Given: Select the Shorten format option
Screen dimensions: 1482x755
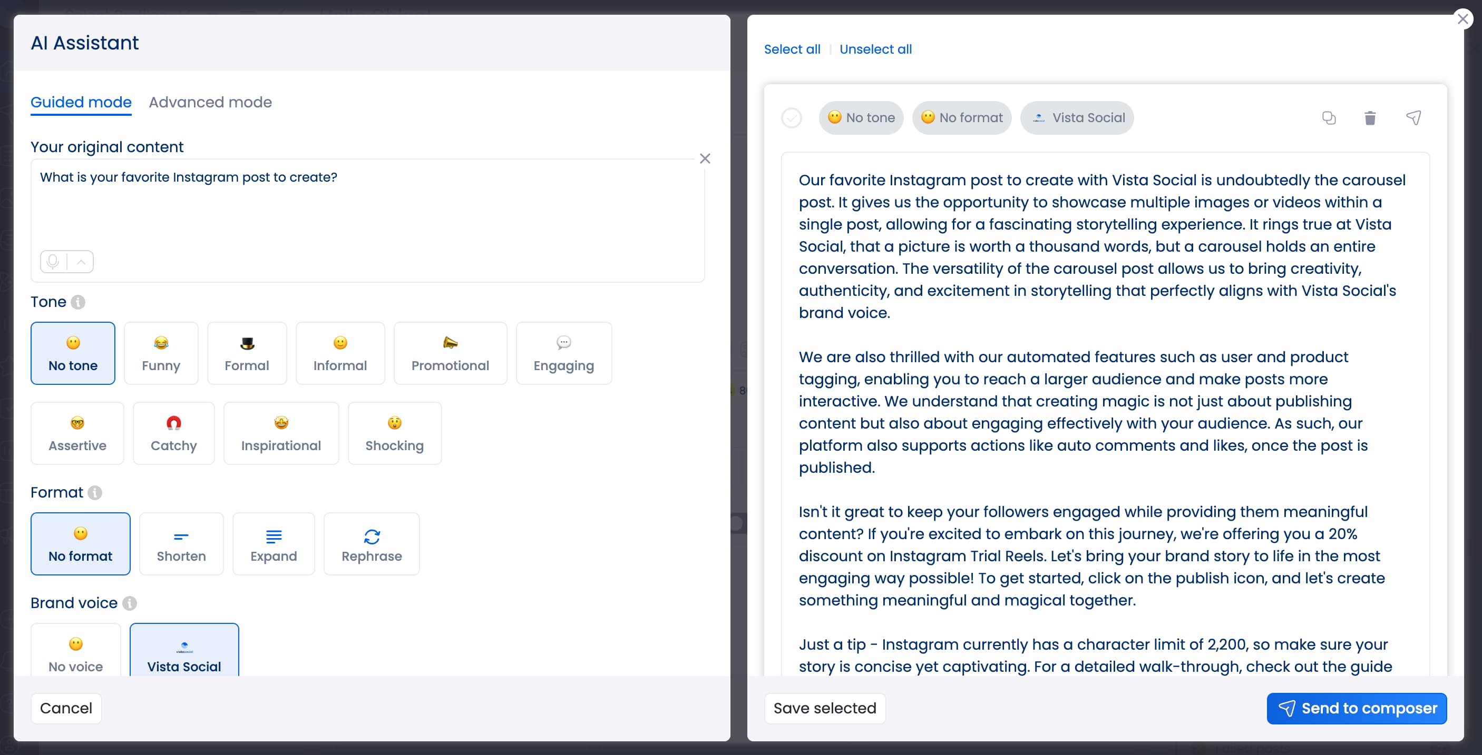Looking at the screenshot, I should (x=181, y=543).
